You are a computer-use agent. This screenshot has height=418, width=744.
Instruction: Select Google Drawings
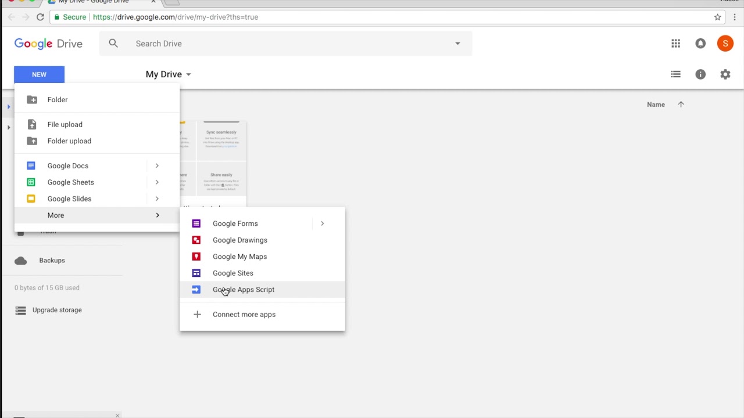(262, 240)
